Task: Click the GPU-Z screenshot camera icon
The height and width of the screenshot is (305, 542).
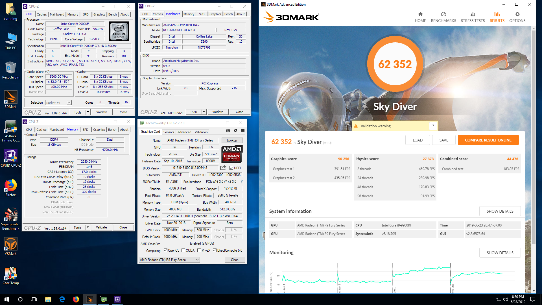Action: [x=228, y=130]
